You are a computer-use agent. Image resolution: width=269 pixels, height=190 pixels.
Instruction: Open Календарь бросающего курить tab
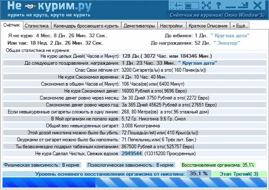86,25
